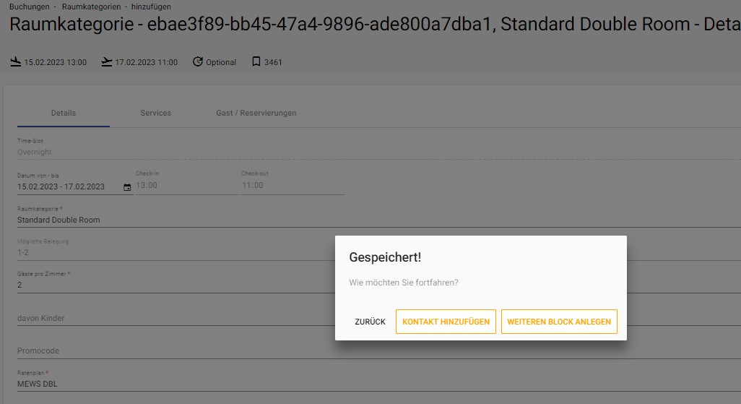Click the arrival plane icon

pyautogui.click(x=16, y=62)
